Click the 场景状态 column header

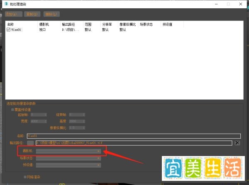tap(146, 24)
